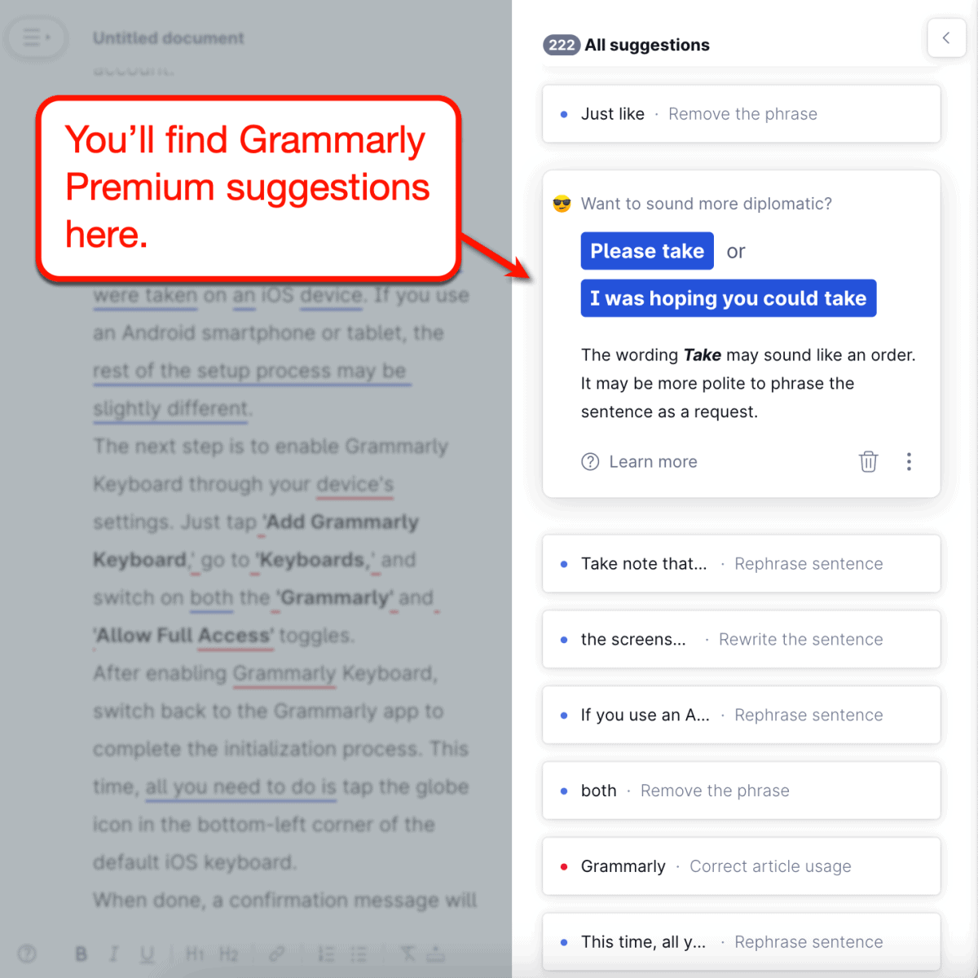The image size is (978, 978).
Task: Insert a hyperlink using the link icon
Action: pos(276,954)
